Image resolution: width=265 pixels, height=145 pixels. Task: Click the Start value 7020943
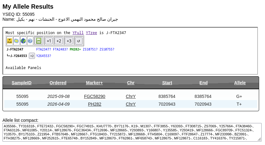pos(167,104)
